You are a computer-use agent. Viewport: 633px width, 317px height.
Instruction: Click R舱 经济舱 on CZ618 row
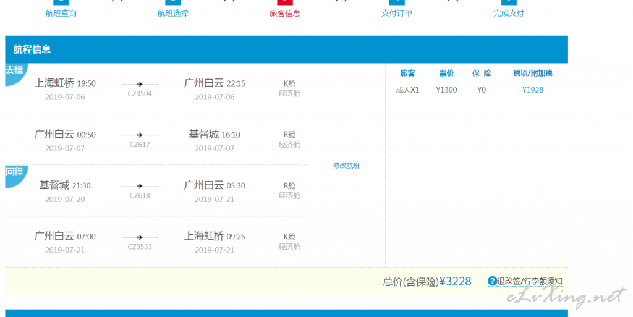[289, 190]
